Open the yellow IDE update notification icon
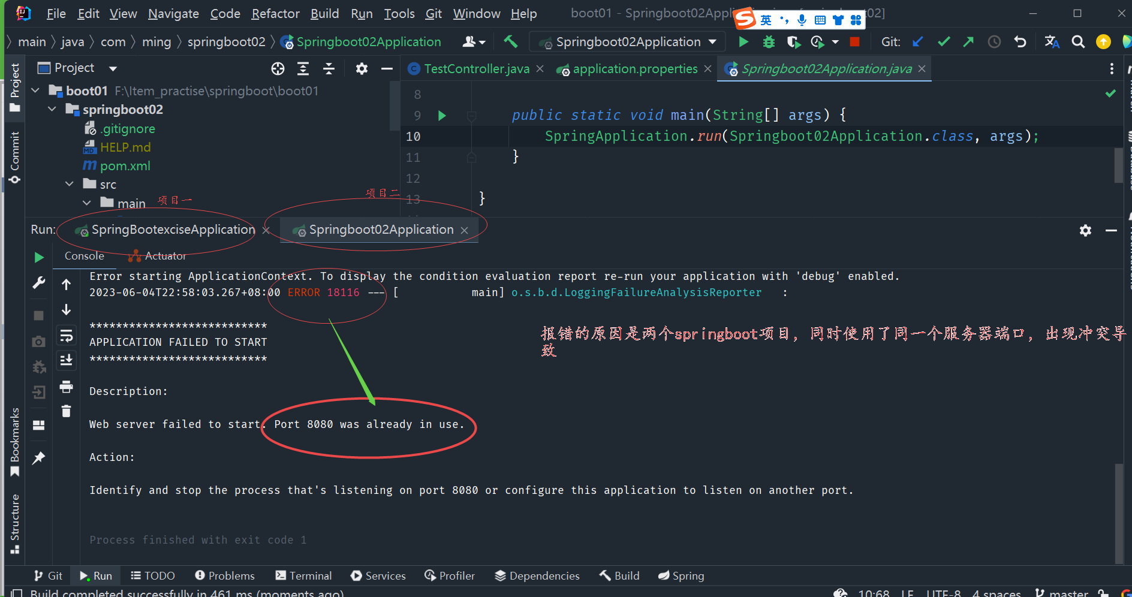The width and height of the screenshot is (1132, 597). tap(1103, 41)
